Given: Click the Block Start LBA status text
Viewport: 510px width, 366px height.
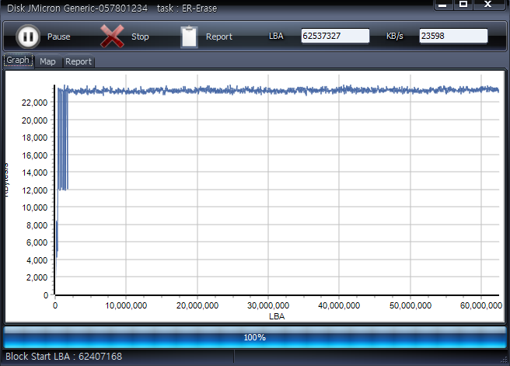Looking at the screenshot, I should (x=64, y=357).
